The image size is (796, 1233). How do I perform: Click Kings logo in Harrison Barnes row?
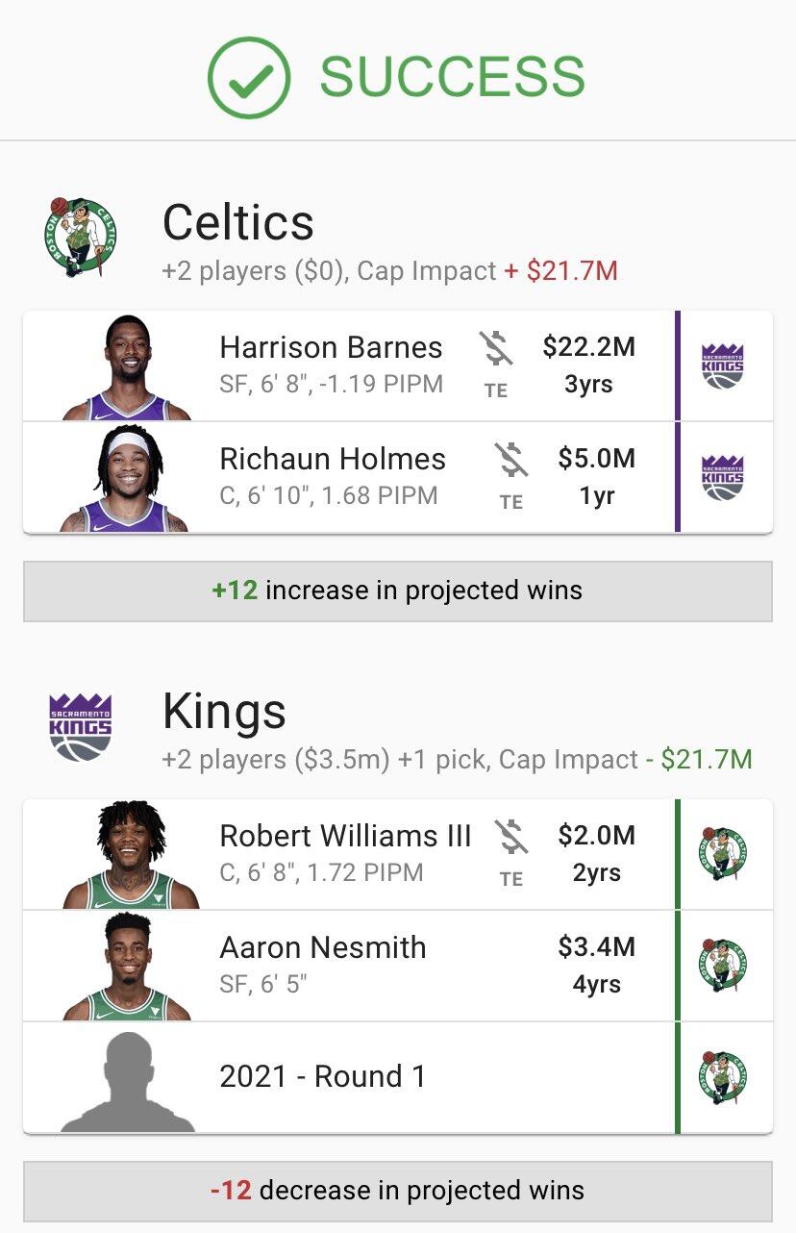723,366
